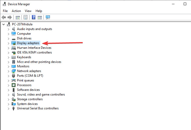191x130 pixels.
Task: Click Show/Hide Console Tree icon
Action: click(18, 17)
